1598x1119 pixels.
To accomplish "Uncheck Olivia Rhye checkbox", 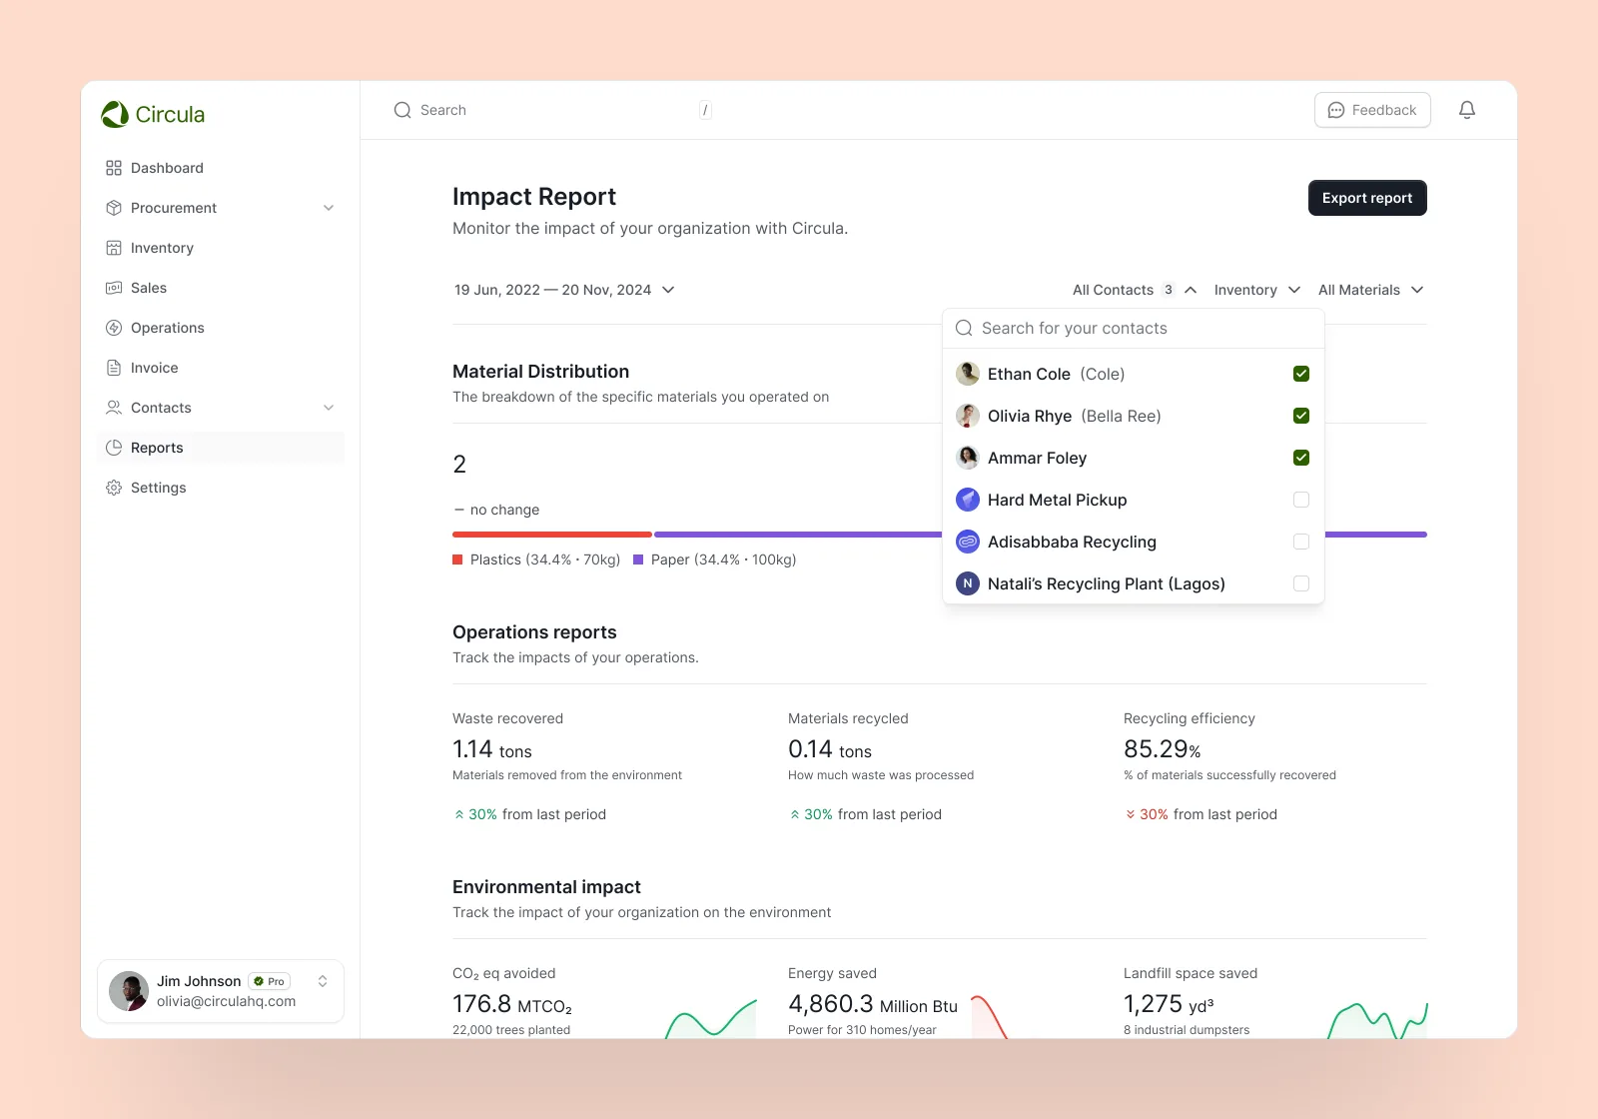I will [x=1301, y=416].
